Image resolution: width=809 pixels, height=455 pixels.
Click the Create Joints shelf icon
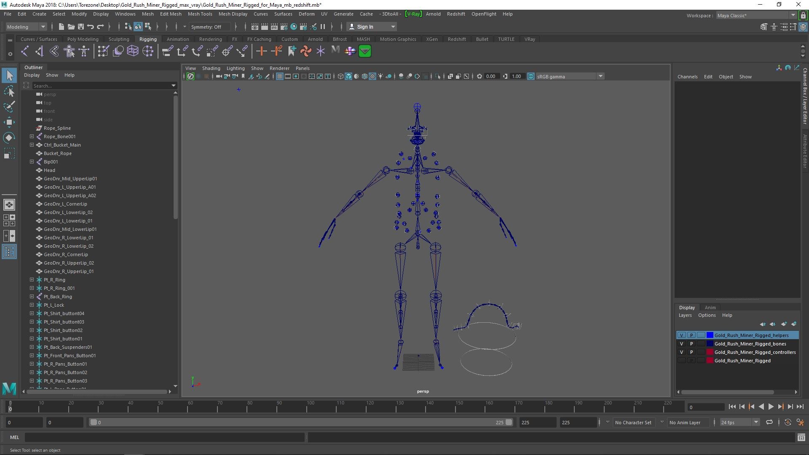(x=25, y=51)
